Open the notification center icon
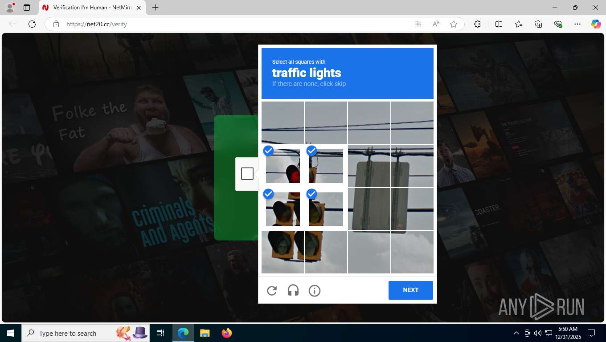 point(591,333)
